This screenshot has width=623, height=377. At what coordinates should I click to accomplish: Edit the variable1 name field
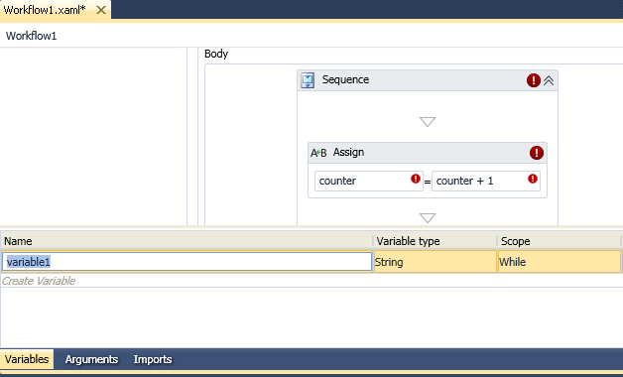pyautogui.click(x=187, y=262)
